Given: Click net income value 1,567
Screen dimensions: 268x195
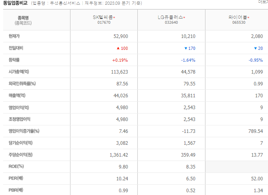Looking at the screenshot, I should click(x=190, y=143).
